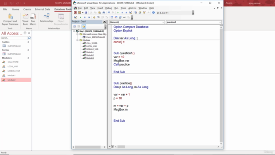Image resolution: width=275 pixels, height=155 pixels.
Task: Open the Insert menu in VBA editor
Action: point(100,8)
